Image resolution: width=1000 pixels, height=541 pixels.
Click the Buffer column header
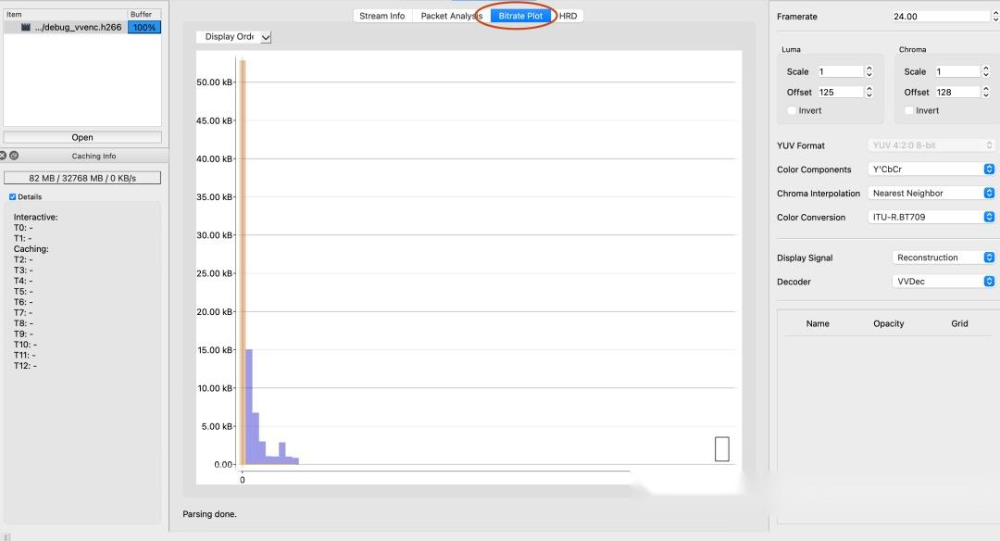point(141,14)
